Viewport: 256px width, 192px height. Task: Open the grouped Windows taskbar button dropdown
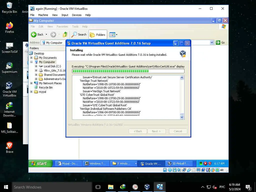pyautogui.click(x=136, y=163)
